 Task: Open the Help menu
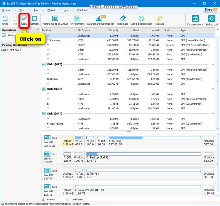click(66, 10)
